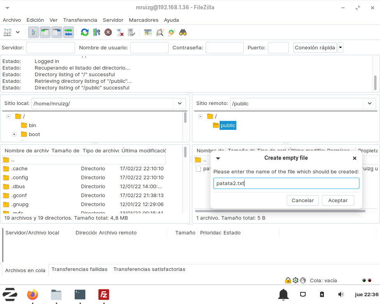The width and height of the screenshot is (380, 304).
Task: Expand the boot folder in local tree
Action: pos(14,135)
